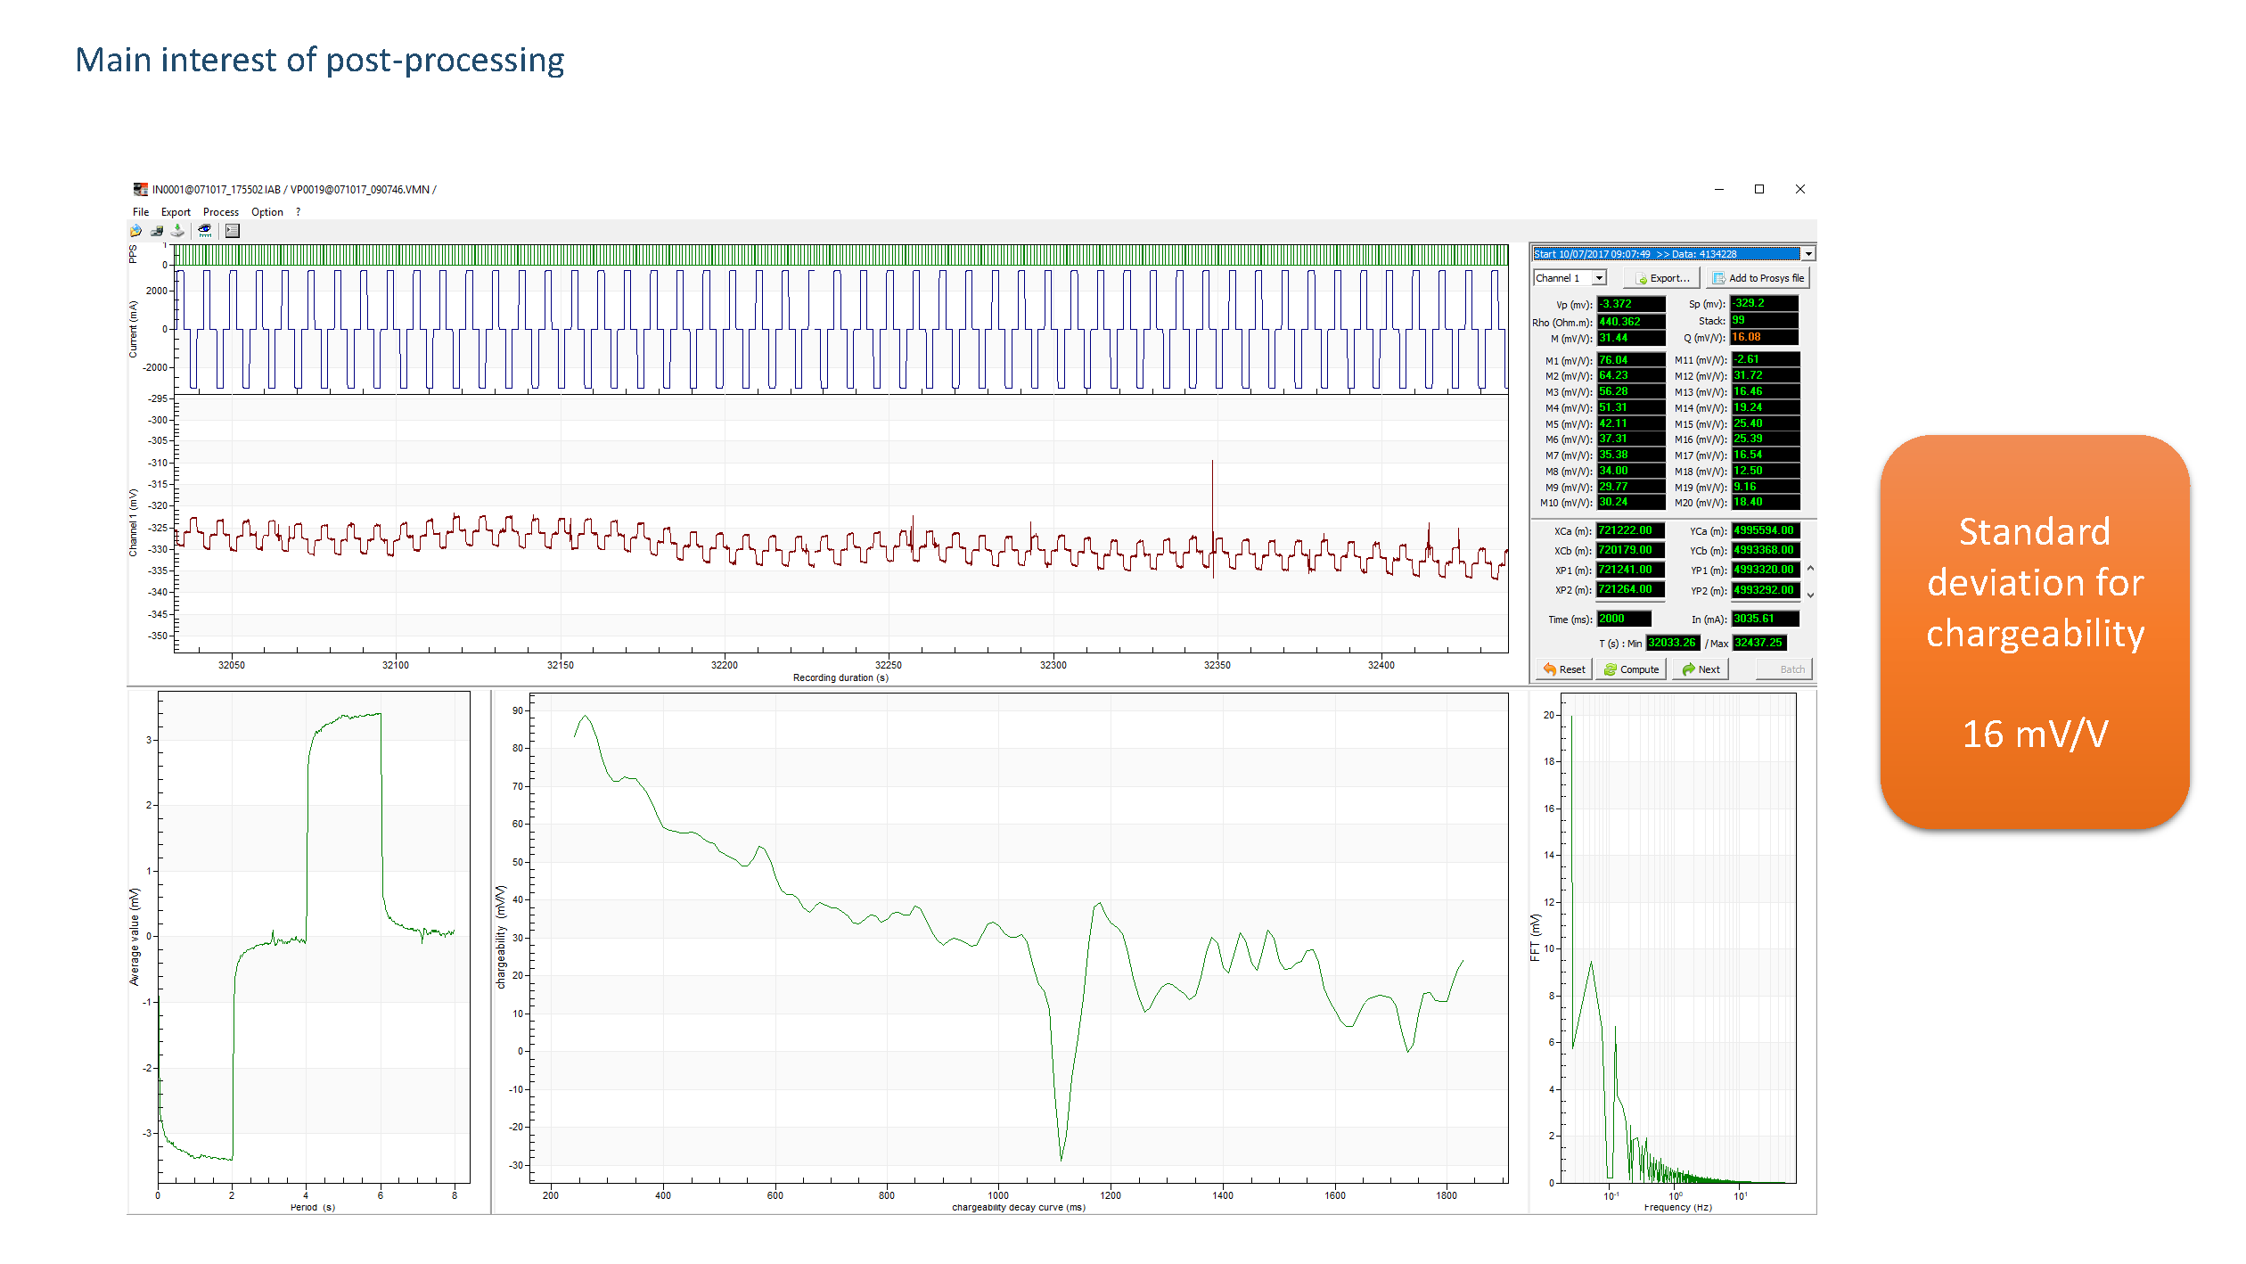Click the list panel toolbar icon
The image size is (2246, 1264).
[x=233, y=231]
